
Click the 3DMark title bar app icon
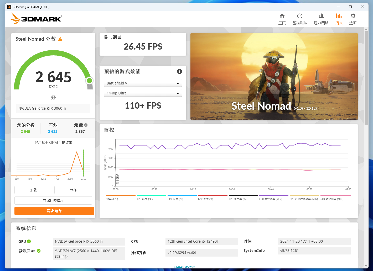tap(9, 7)
